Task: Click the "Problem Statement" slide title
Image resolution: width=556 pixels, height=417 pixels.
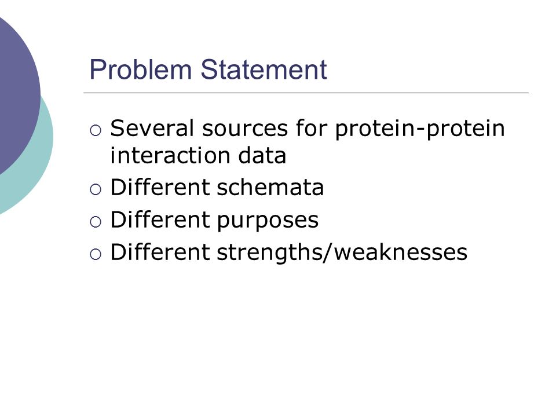Action: click(208, 69)
